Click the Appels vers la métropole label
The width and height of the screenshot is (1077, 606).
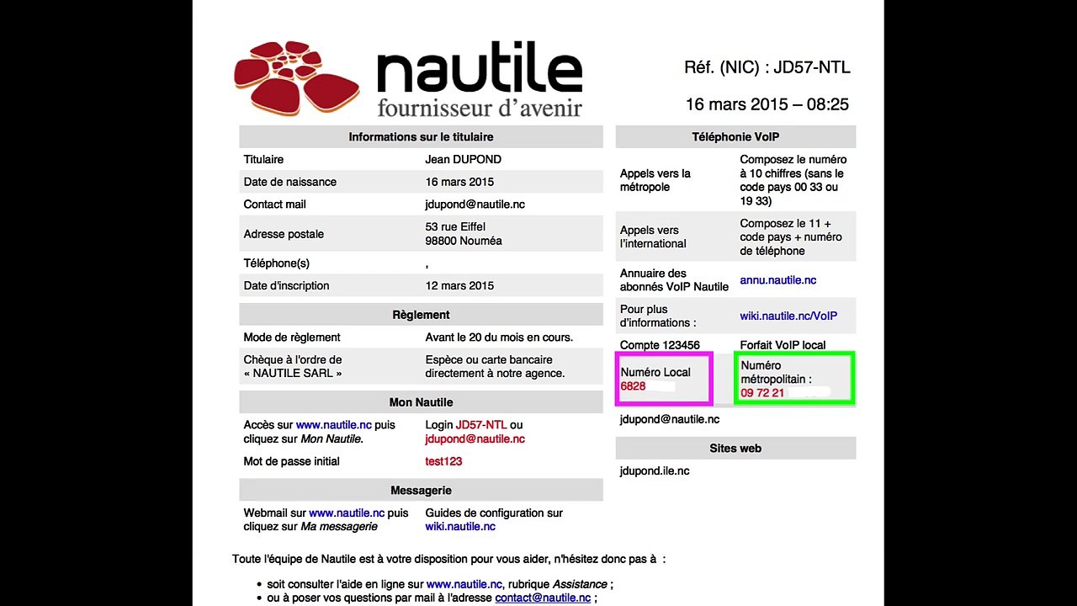pos(655,180)
